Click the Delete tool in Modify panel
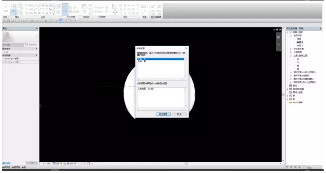Image resolution: width=326 pixels, height=173 pixels. [x=137, y=13]
